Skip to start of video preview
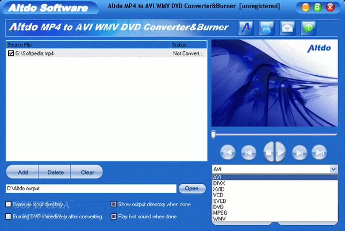This screenshot has height=231, width=345. [x=228, y=152]
